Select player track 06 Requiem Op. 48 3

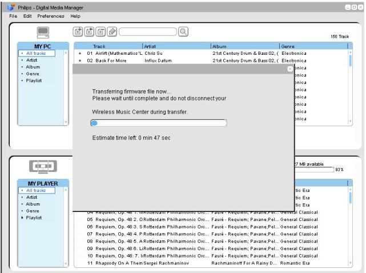point(211,227)
